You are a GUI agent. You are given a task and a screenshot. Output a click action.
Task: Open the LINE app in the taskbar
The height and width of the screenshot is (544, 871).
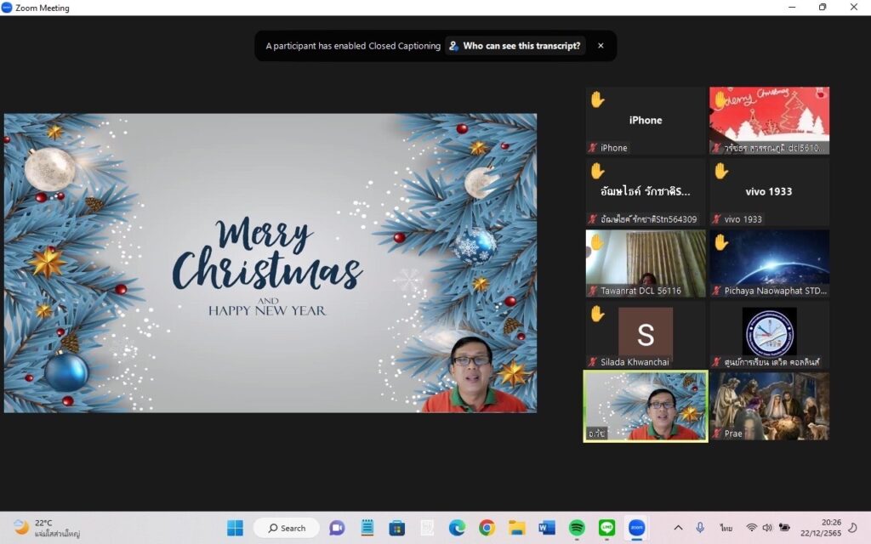pos(606,528)
